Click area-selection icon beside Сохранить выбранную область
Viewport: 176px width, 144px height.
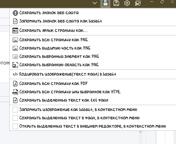15,65
